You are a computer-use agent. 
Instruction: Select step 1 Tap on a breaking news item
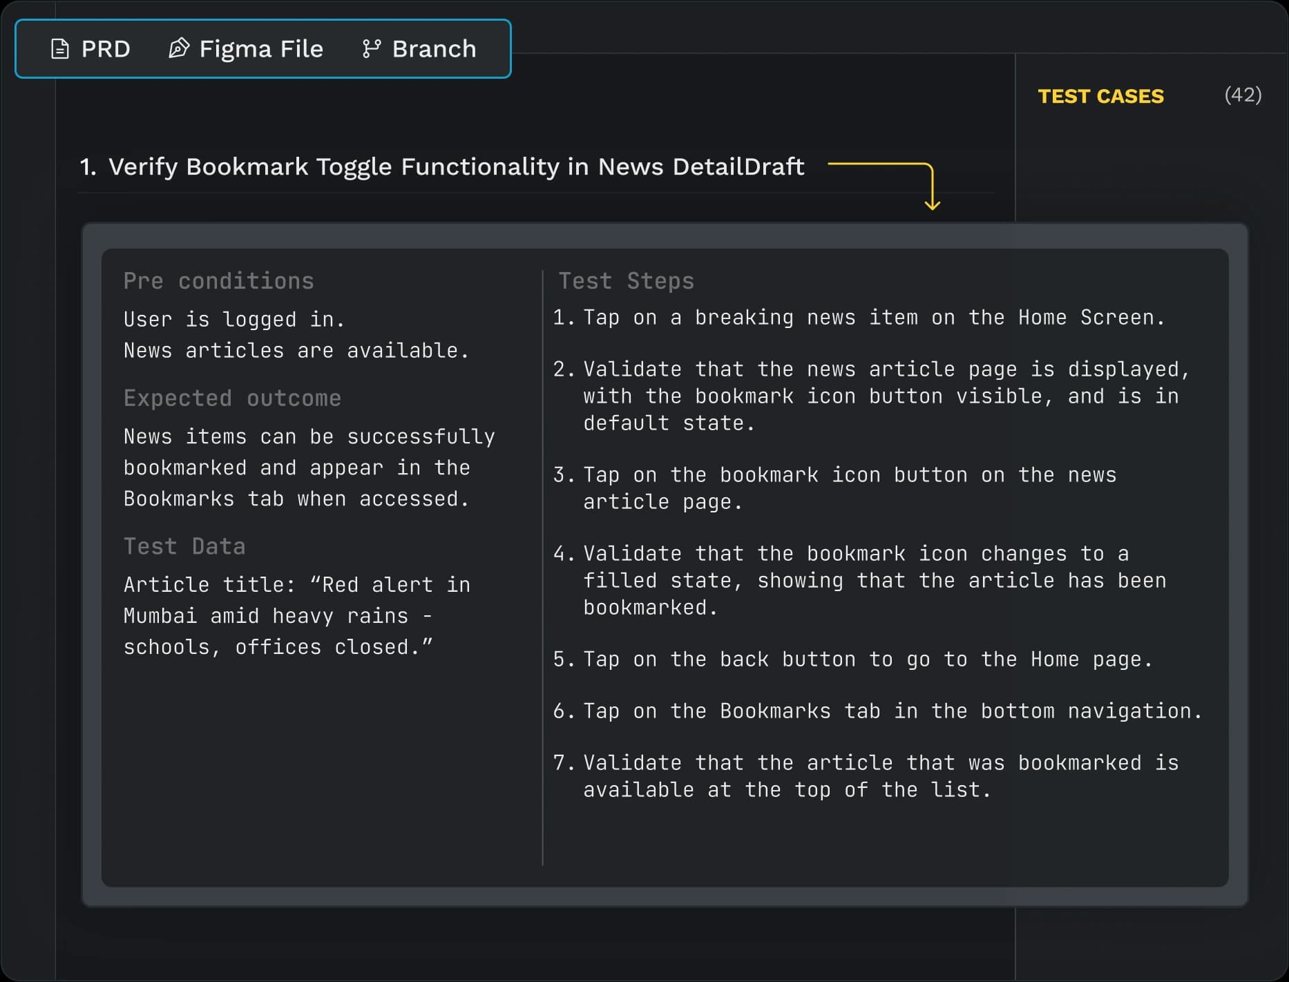859,317
